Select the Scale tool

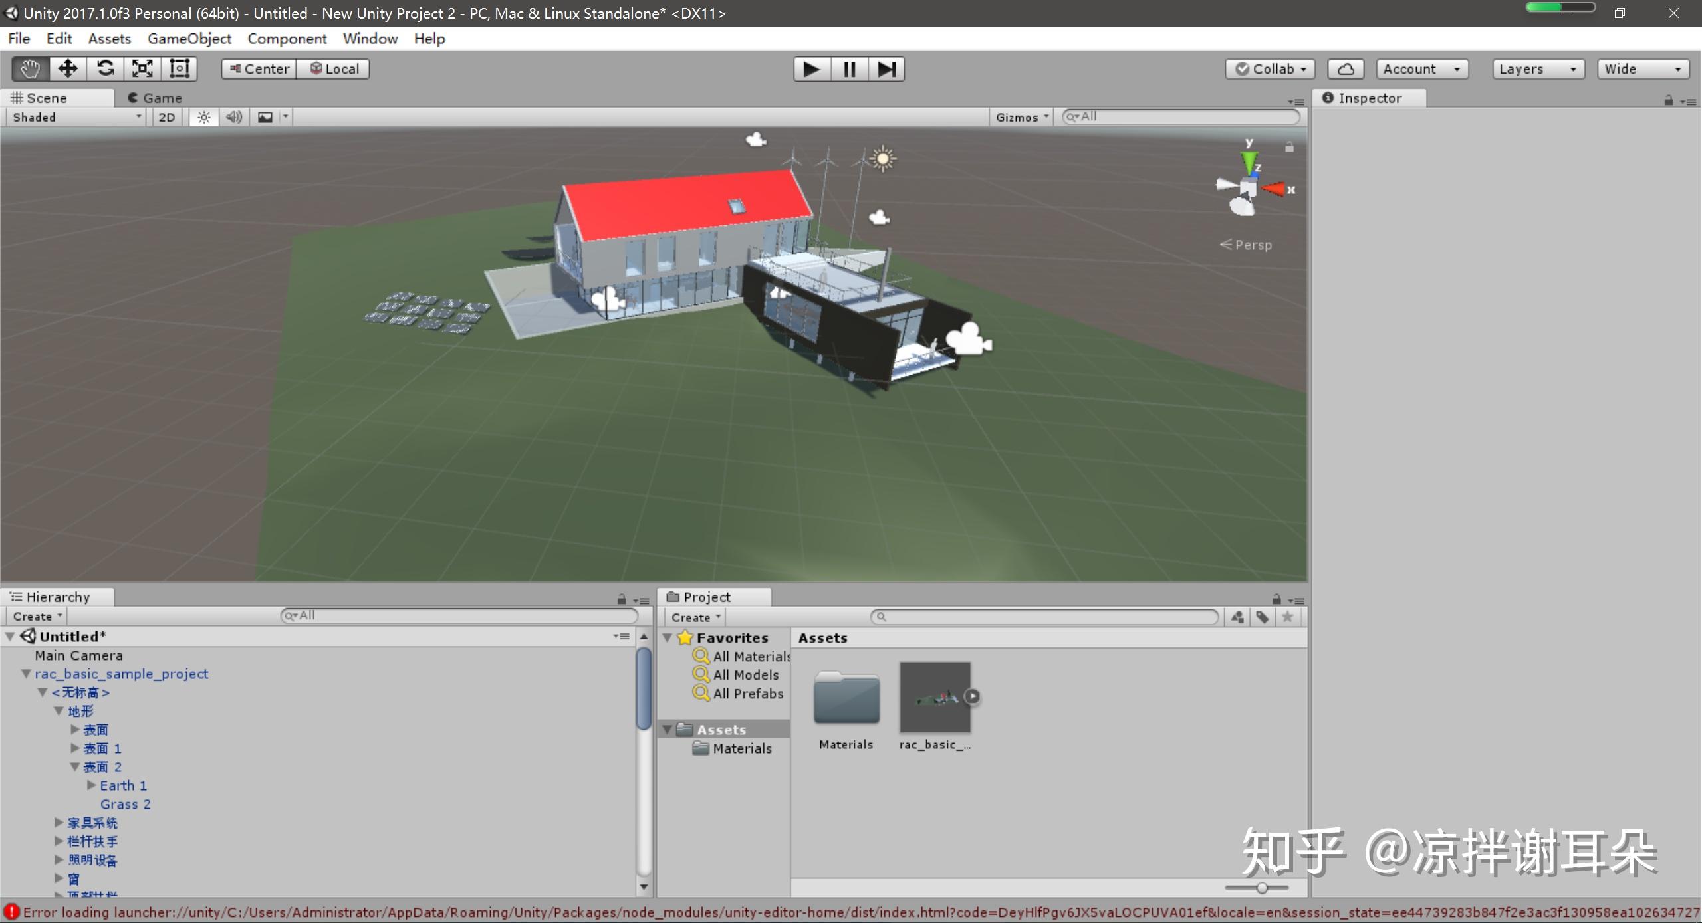coord(143,68)
